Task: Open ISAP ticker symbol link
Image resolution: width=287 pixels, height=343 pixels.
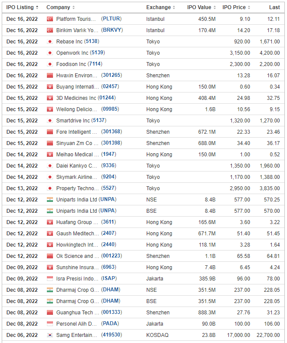Action: [x=109, y=278]
